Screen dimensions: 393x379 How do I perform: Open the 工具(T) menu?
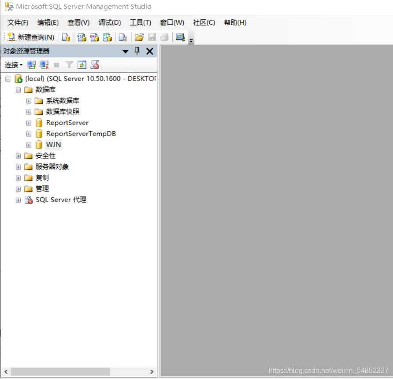pyautogui.click(x=141, y=23)
